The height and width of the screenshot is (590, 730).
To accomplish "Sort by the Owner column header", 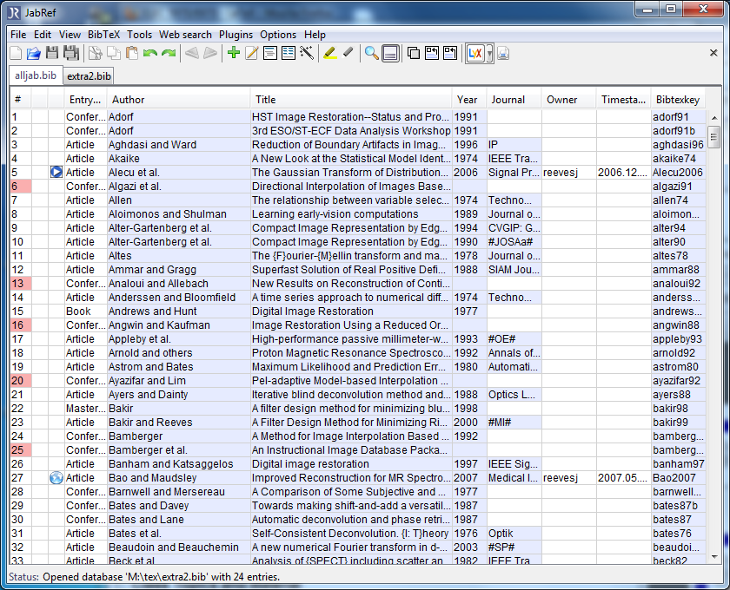I will point(569,100).
